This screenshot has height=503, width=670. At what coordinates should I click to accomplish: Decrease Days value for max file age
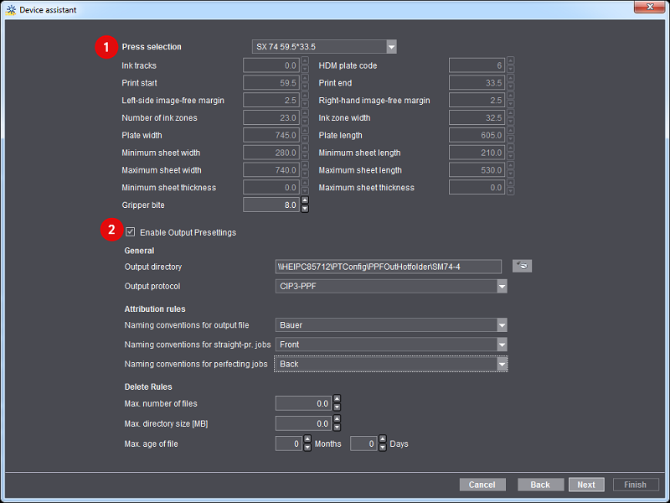click(382, 449)
